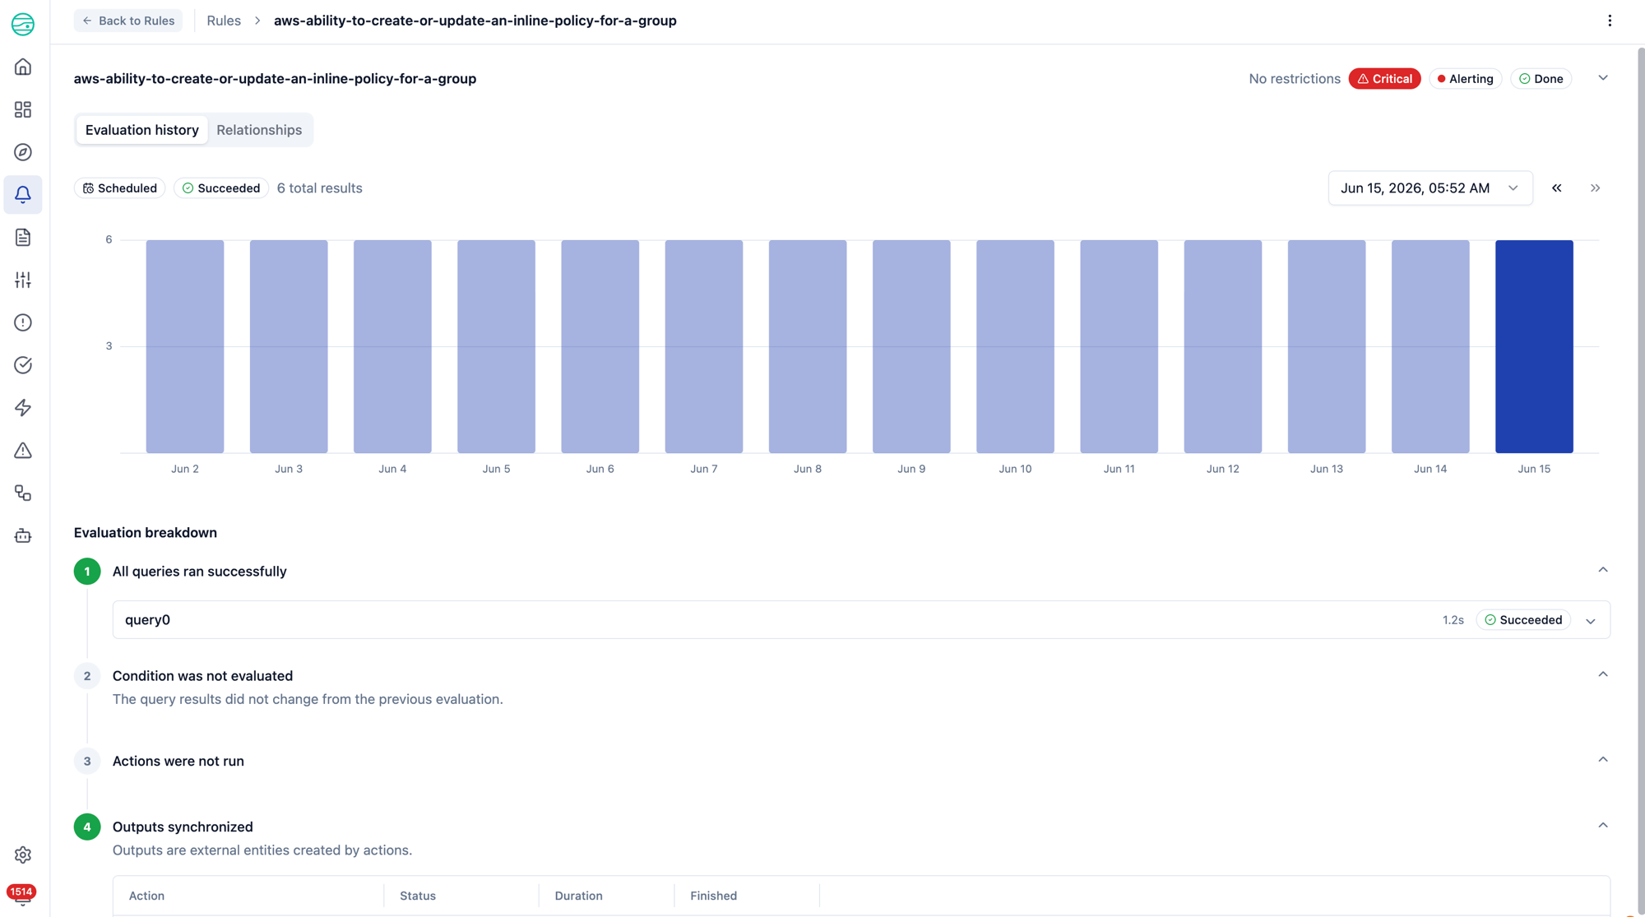Collapse All queries ran successfully section
This screenshot has width=1645, height=917.
tap(1603, 570)
